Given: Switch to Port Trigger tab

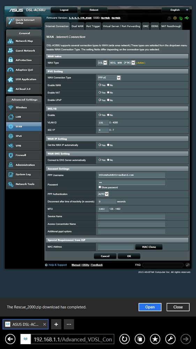Looking at the screenshot, I should click(x=93, y=26).
